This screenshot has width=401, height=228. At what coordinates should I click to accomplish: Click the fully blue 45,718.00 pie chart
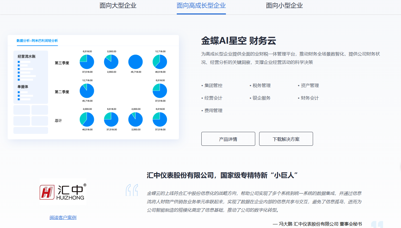click(135, 62)
